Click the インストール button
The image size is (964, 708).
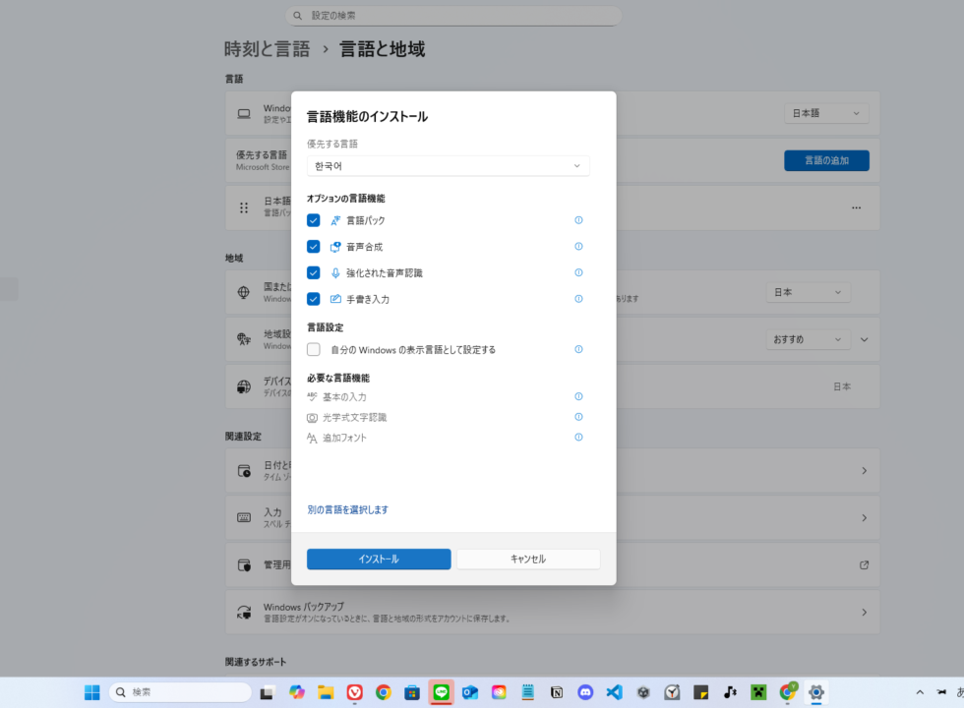[379, 559]
